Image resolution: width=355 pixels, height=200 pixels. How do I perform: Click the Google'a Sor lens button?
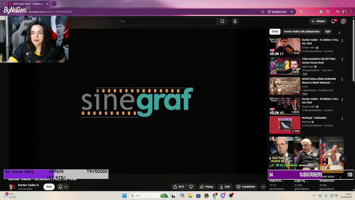coord(277,12)
